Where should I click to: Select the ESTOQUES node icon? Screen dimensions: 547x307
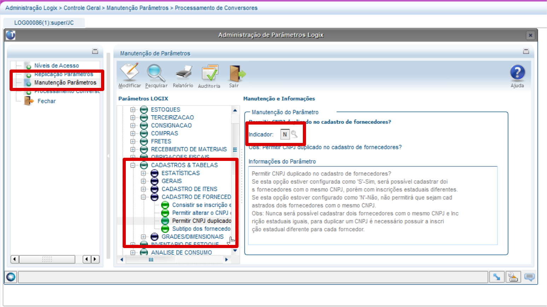point(144,109)
